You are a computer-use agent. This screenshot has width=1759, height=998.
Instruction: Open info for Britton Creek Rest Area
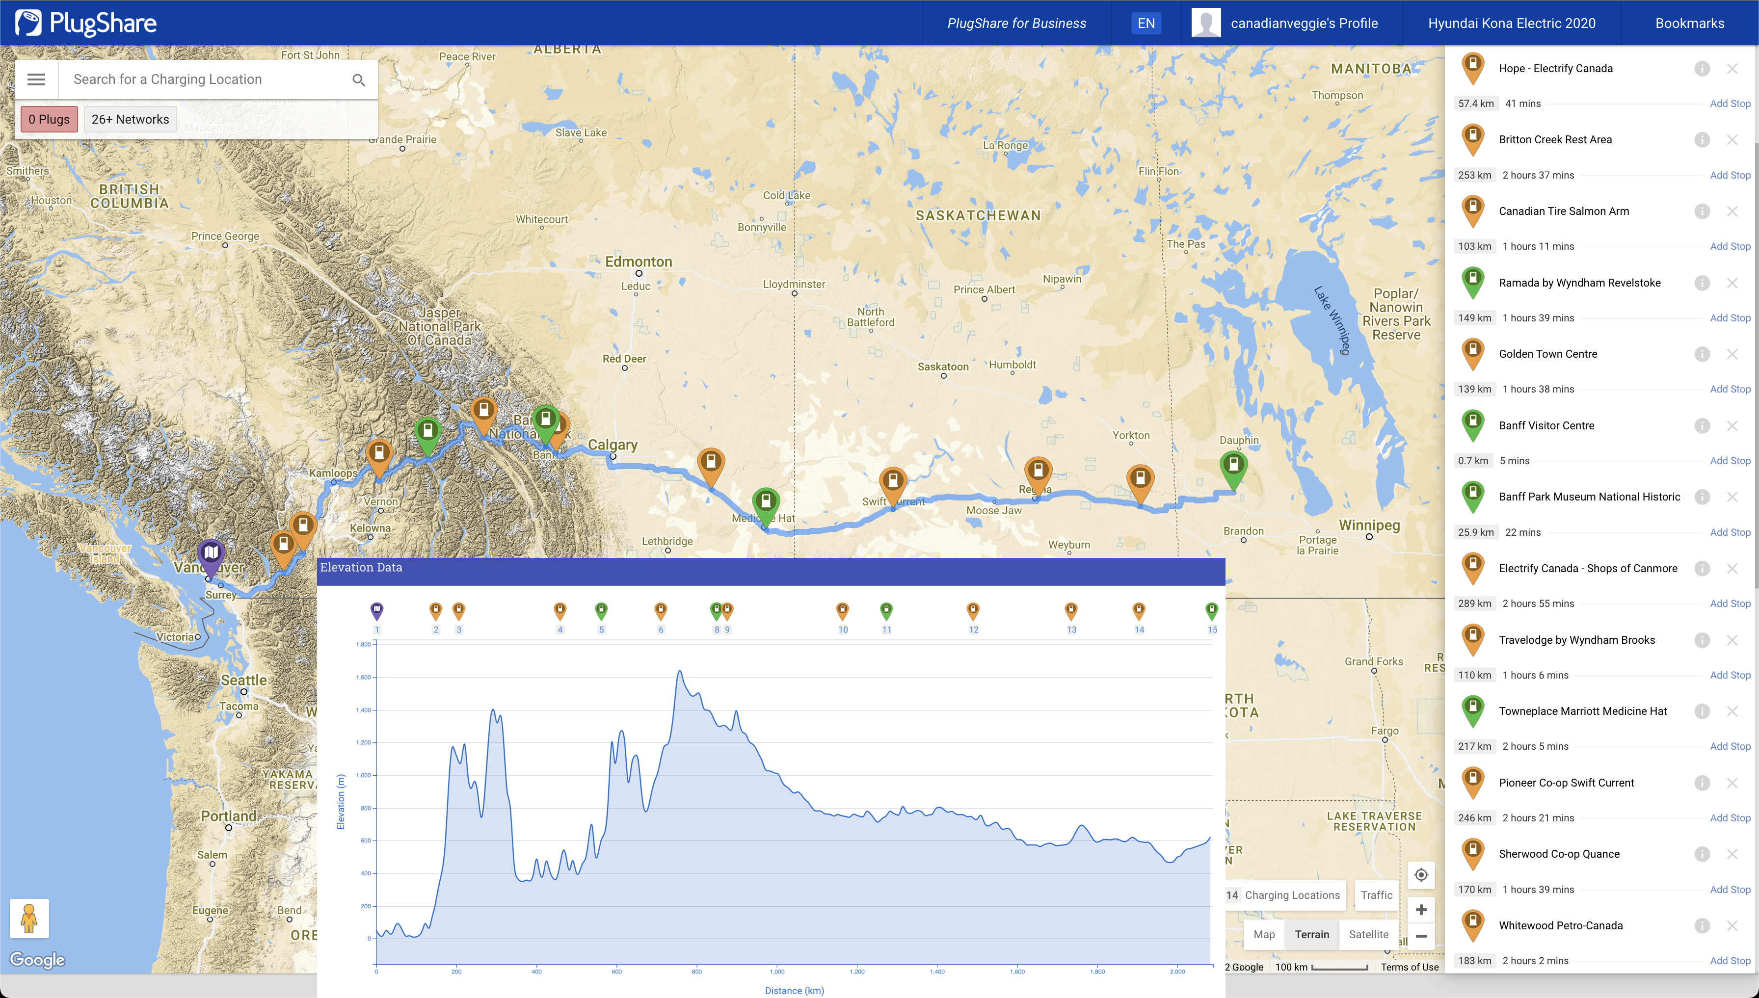click(x=1702, y=140)
